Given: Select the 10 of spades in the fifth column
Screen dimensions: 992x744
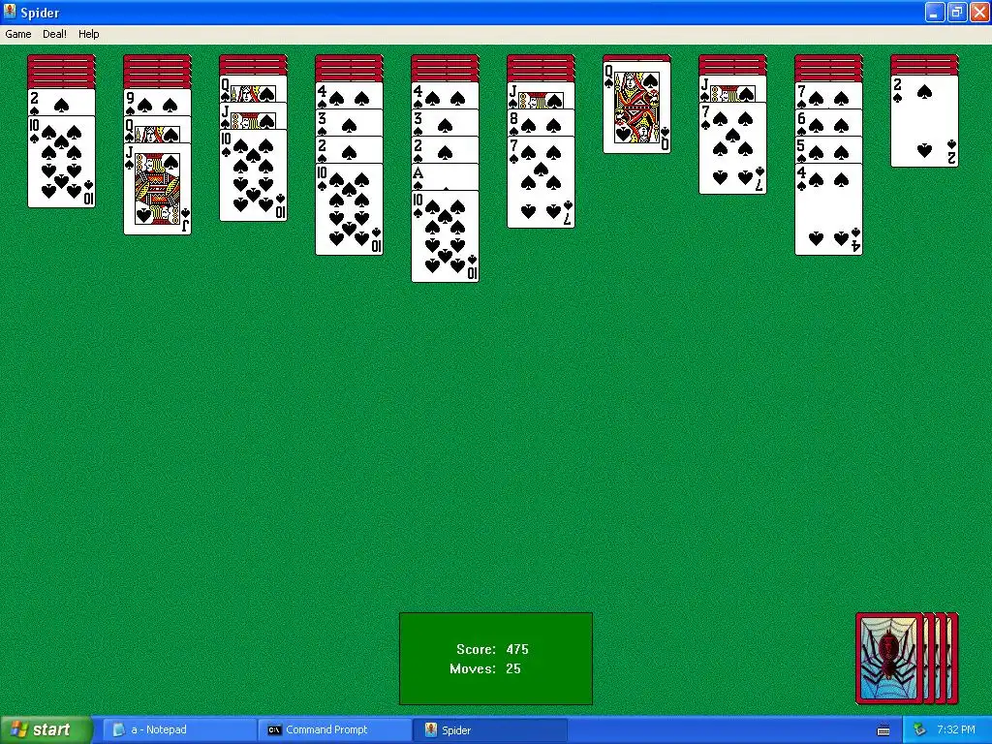Looking at the screenshot, I should (445, 236).
